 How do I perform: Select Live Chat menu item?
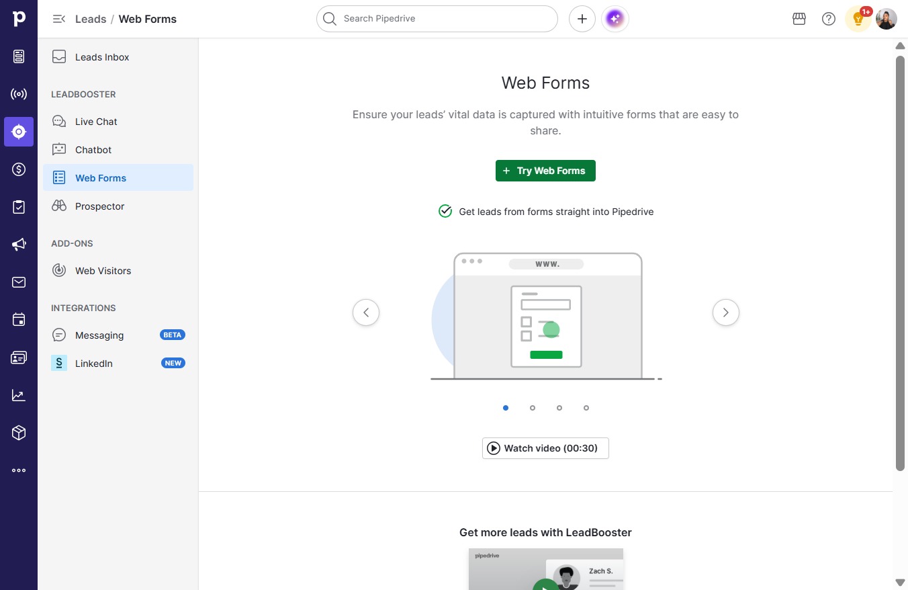[x=118, y=122]
